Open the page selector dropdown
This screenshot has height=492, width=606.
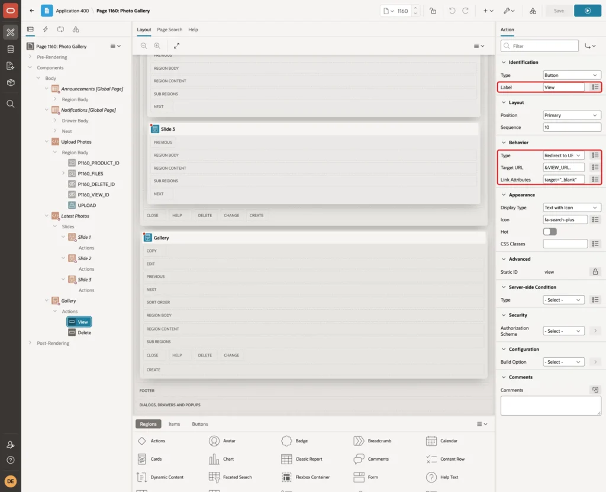point(389,11)
